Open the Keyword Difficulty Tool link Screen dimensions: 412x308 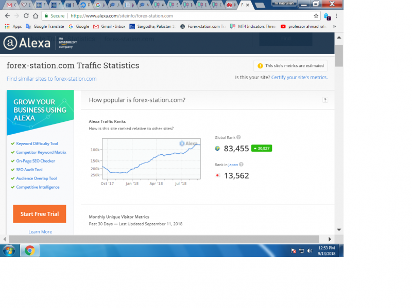pos(37,143)
